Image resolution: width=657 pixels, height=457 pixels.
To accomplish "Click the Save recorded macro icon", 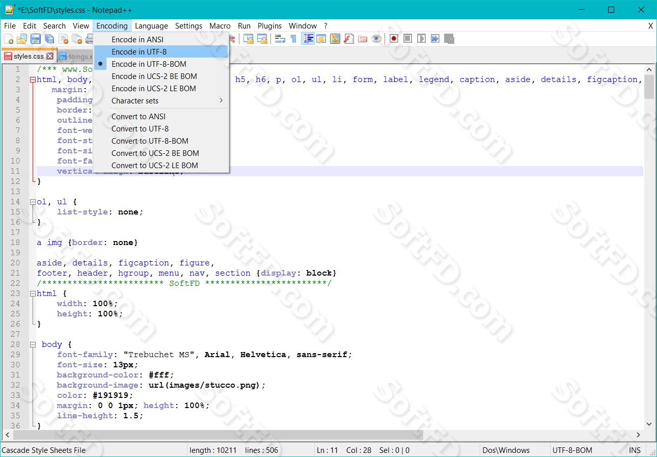I will pyautogui.click(x=449, y=39).
